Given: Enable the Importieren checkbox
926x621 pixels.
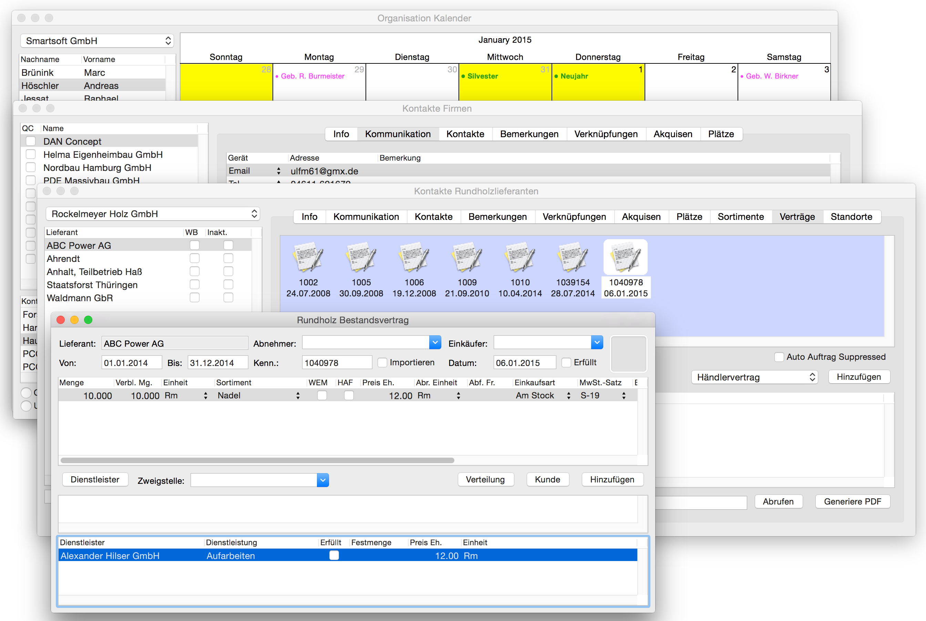Looking at the screenshot, I should (382, 363).
